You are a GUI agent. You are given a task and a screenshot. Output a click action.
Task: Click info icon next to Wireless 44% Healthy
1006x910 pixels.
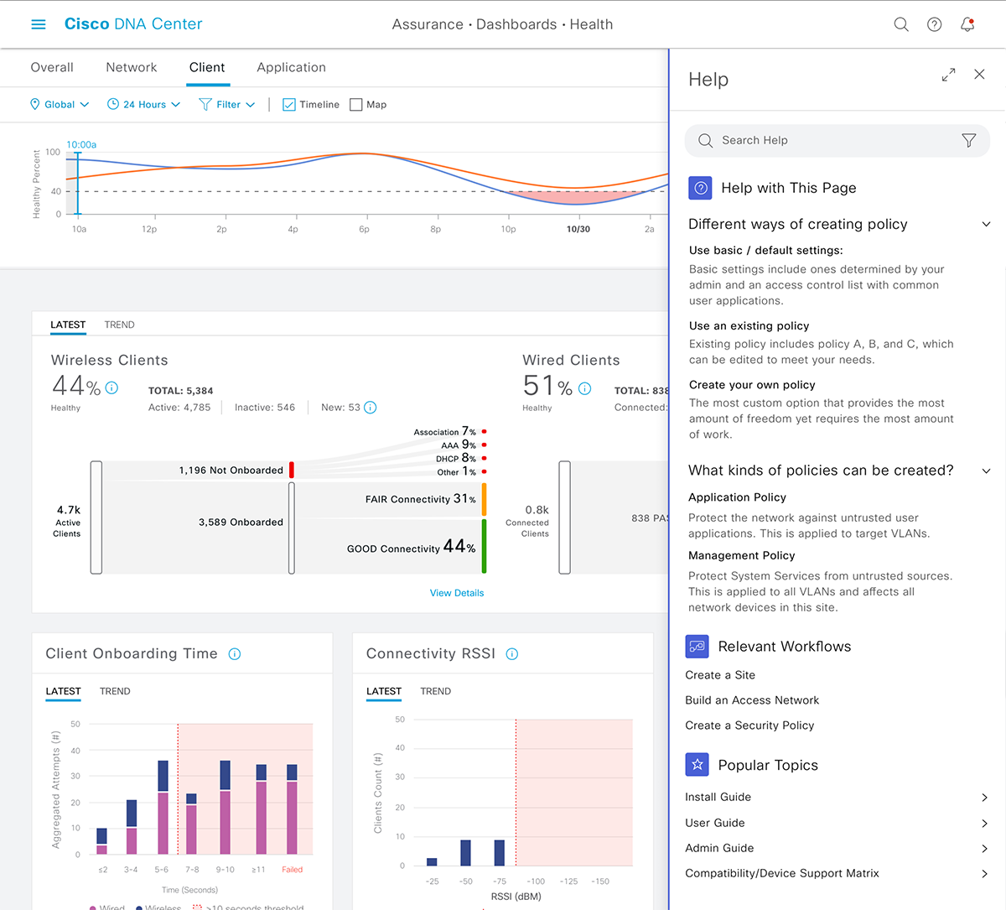111,387
